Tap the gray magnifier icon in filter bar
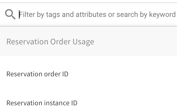This screenshot has height=111, width=177. tap(10, 14)
